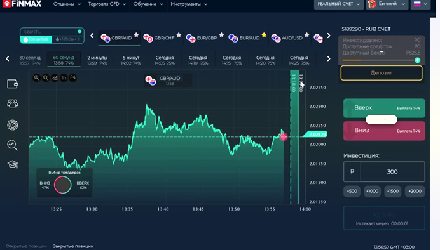Switch to Избранное filter
The image size is (440, 250).
click(68, 39)
